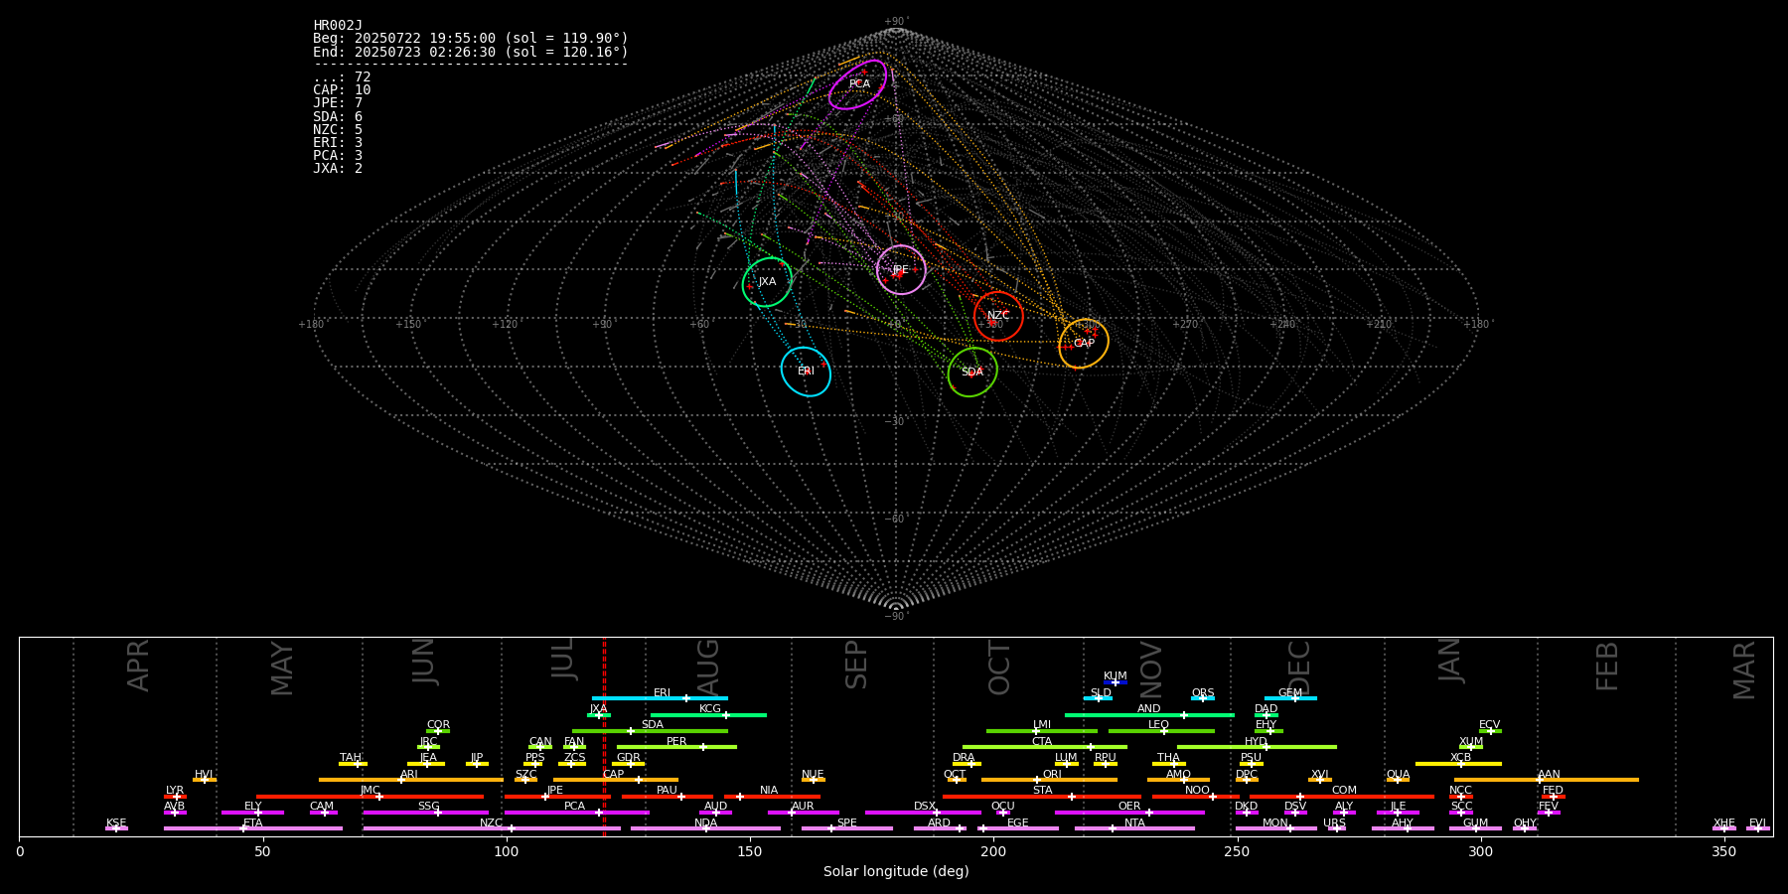The height and width of the screenshot is (894, 1788).
Task: Select the SDA bar in the timeline
Action: [x=650, y=731]
